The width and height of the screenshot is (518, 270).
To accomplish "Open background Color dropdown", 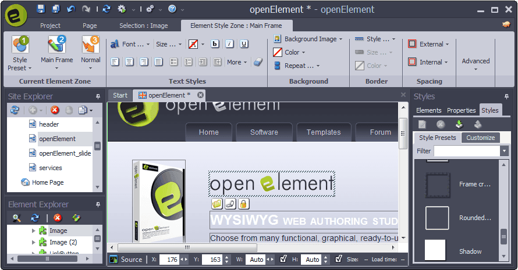I will pyautogui.click(x=289, y=52).
